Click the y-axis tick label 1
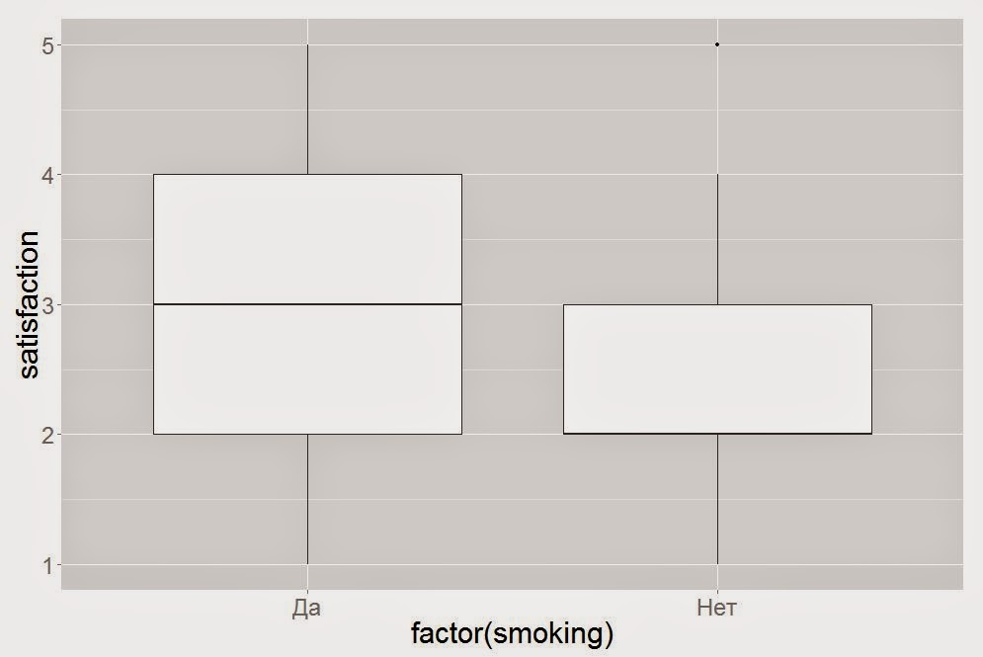Image resolution: width=983 pixels, height=657 pixels. pyautogui.click(x=48, y=564)
